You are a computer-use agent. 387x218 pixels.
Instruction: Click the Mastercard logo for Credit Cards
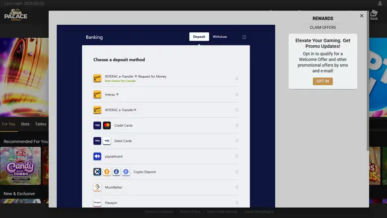(x=107, y=125)
